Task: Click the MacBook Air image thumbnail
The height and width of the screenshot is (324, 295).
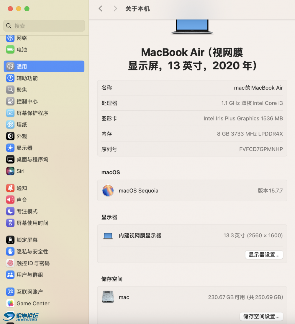Action: point(192,27)
